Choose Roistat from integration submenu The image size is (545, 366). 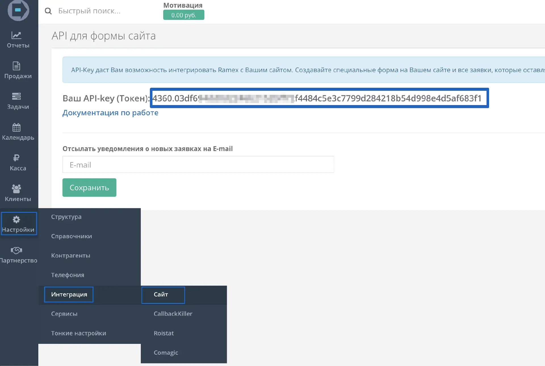[x=163, y=333]
